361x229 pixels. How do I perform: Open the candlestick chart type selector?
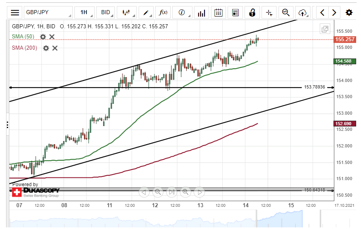pos(127,13)
